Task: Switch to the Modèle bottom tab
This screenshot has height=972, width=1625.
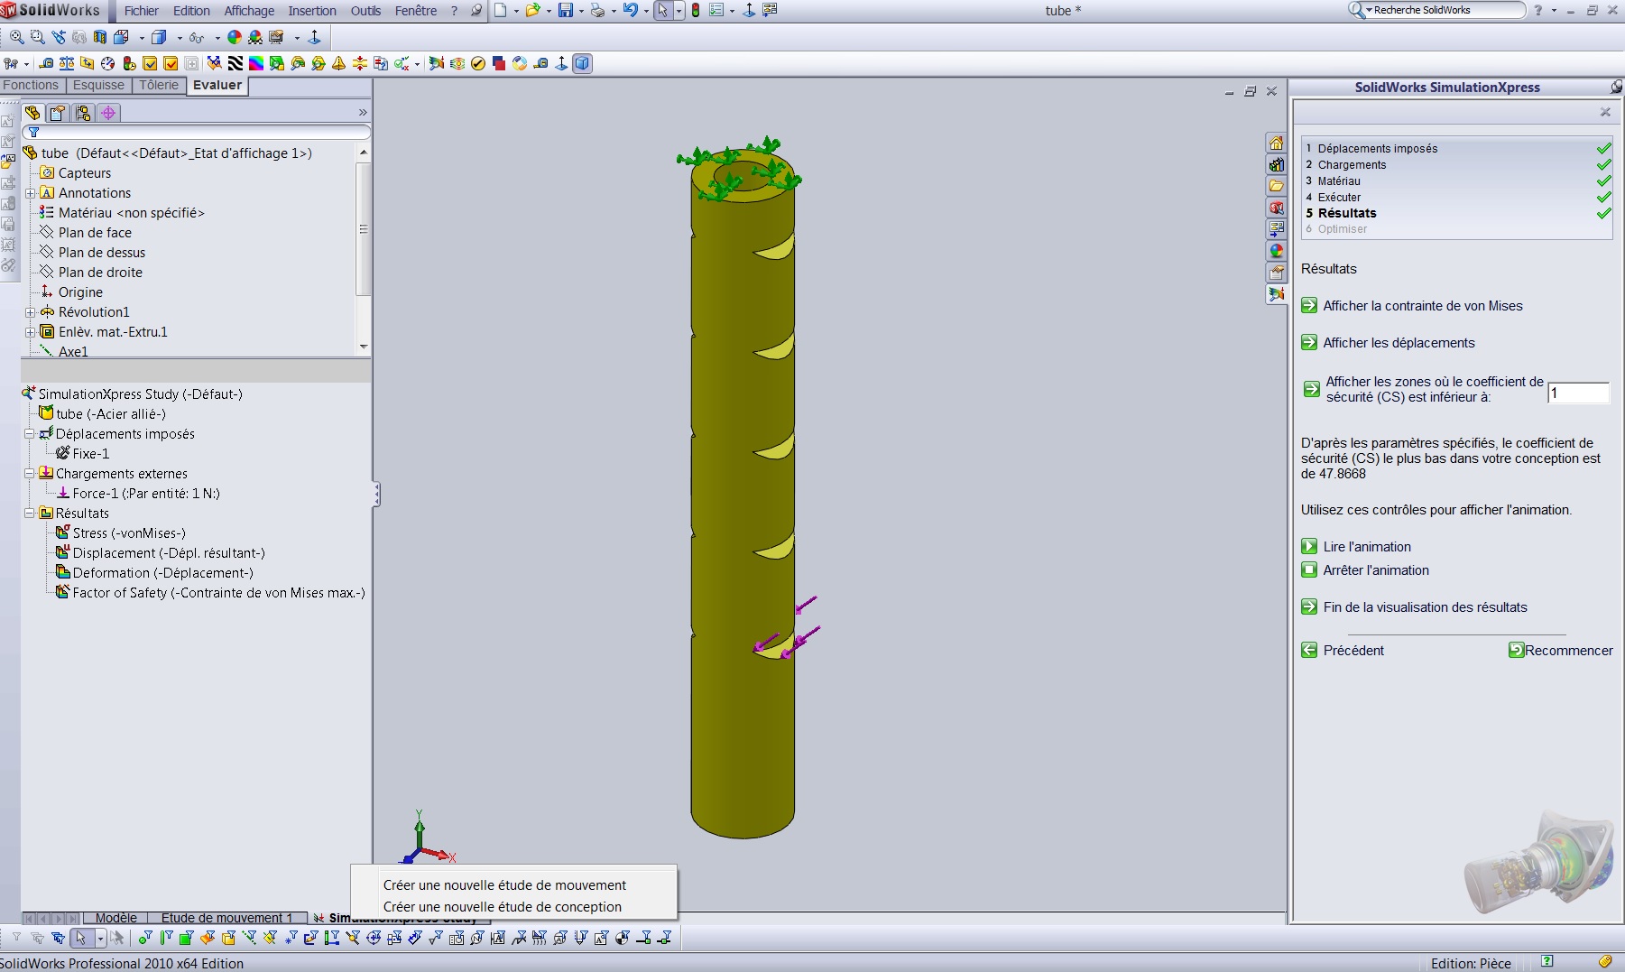Action: (x=116, y=918)
